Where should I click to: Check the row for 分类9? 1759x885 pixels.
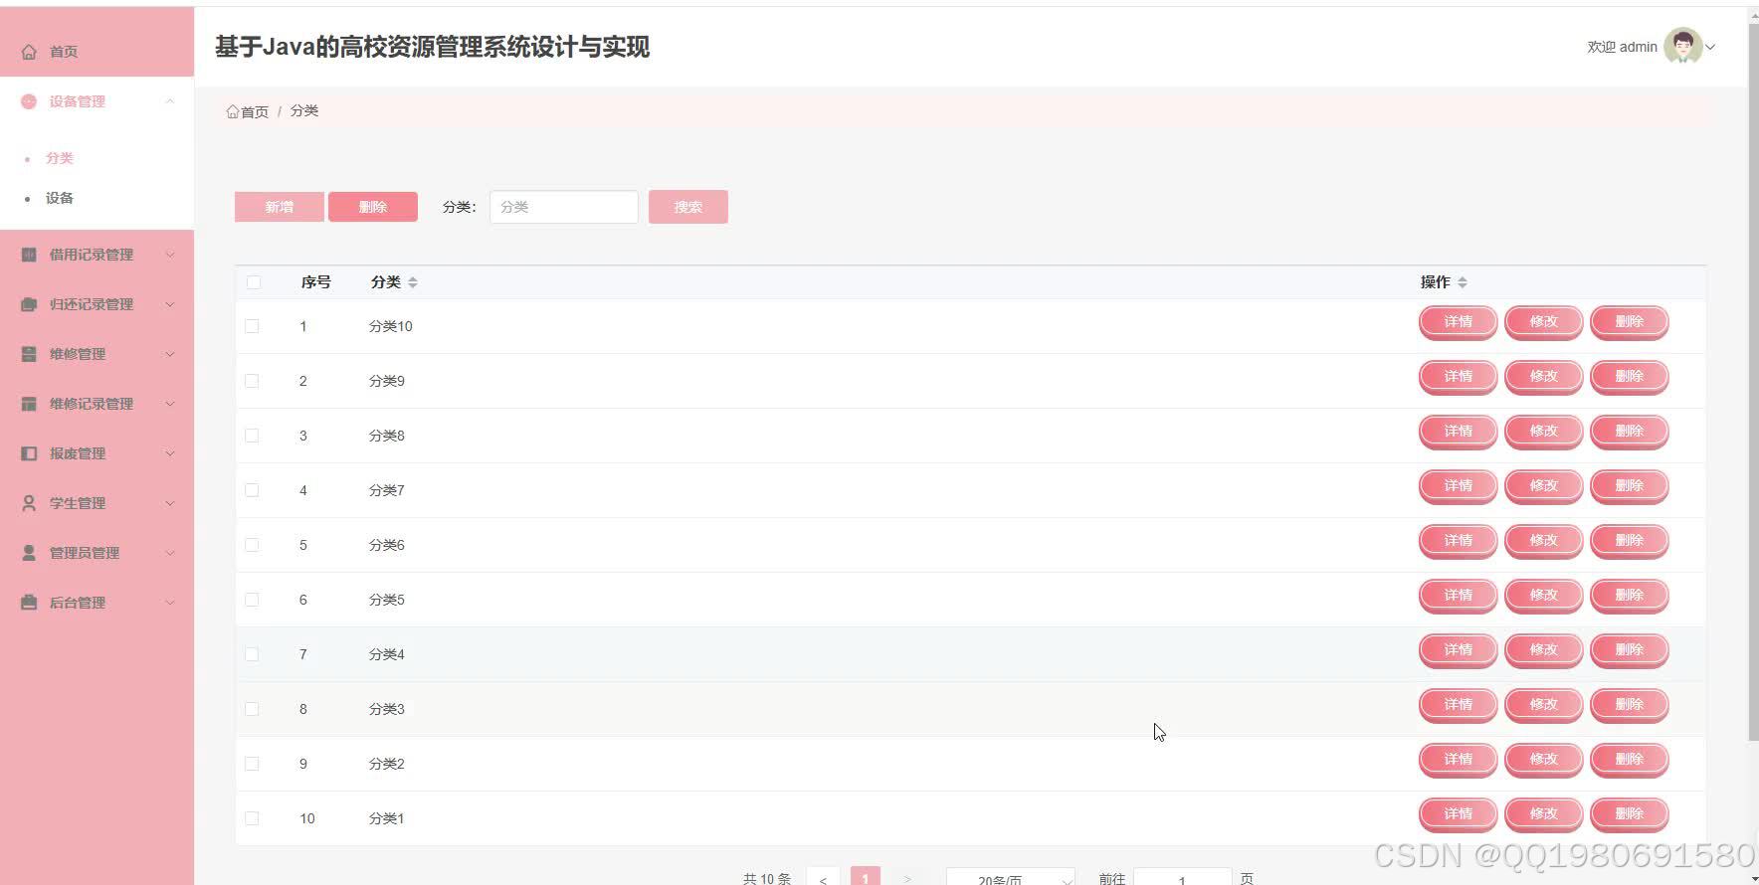point(252,381)
